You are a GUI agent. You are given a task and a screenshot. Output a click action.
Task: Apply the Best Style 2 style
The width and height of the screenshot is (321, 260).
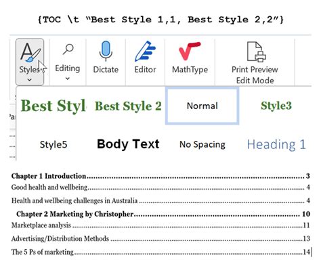128,106
